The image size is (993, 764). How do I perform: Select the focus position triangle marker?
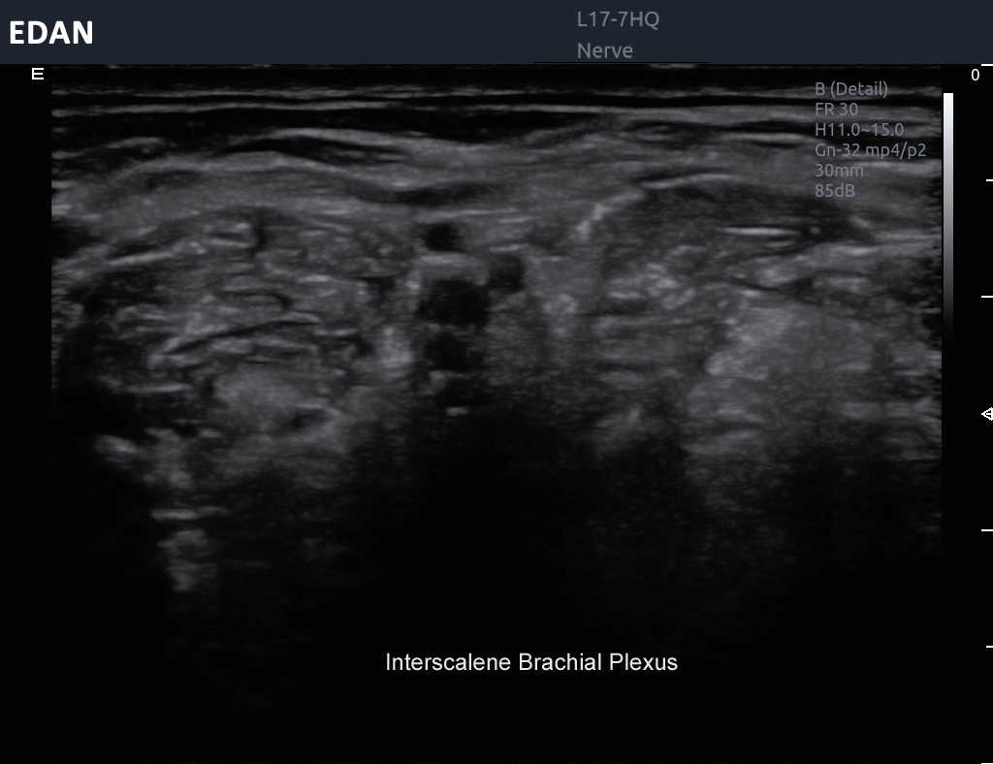click(986, 414)
